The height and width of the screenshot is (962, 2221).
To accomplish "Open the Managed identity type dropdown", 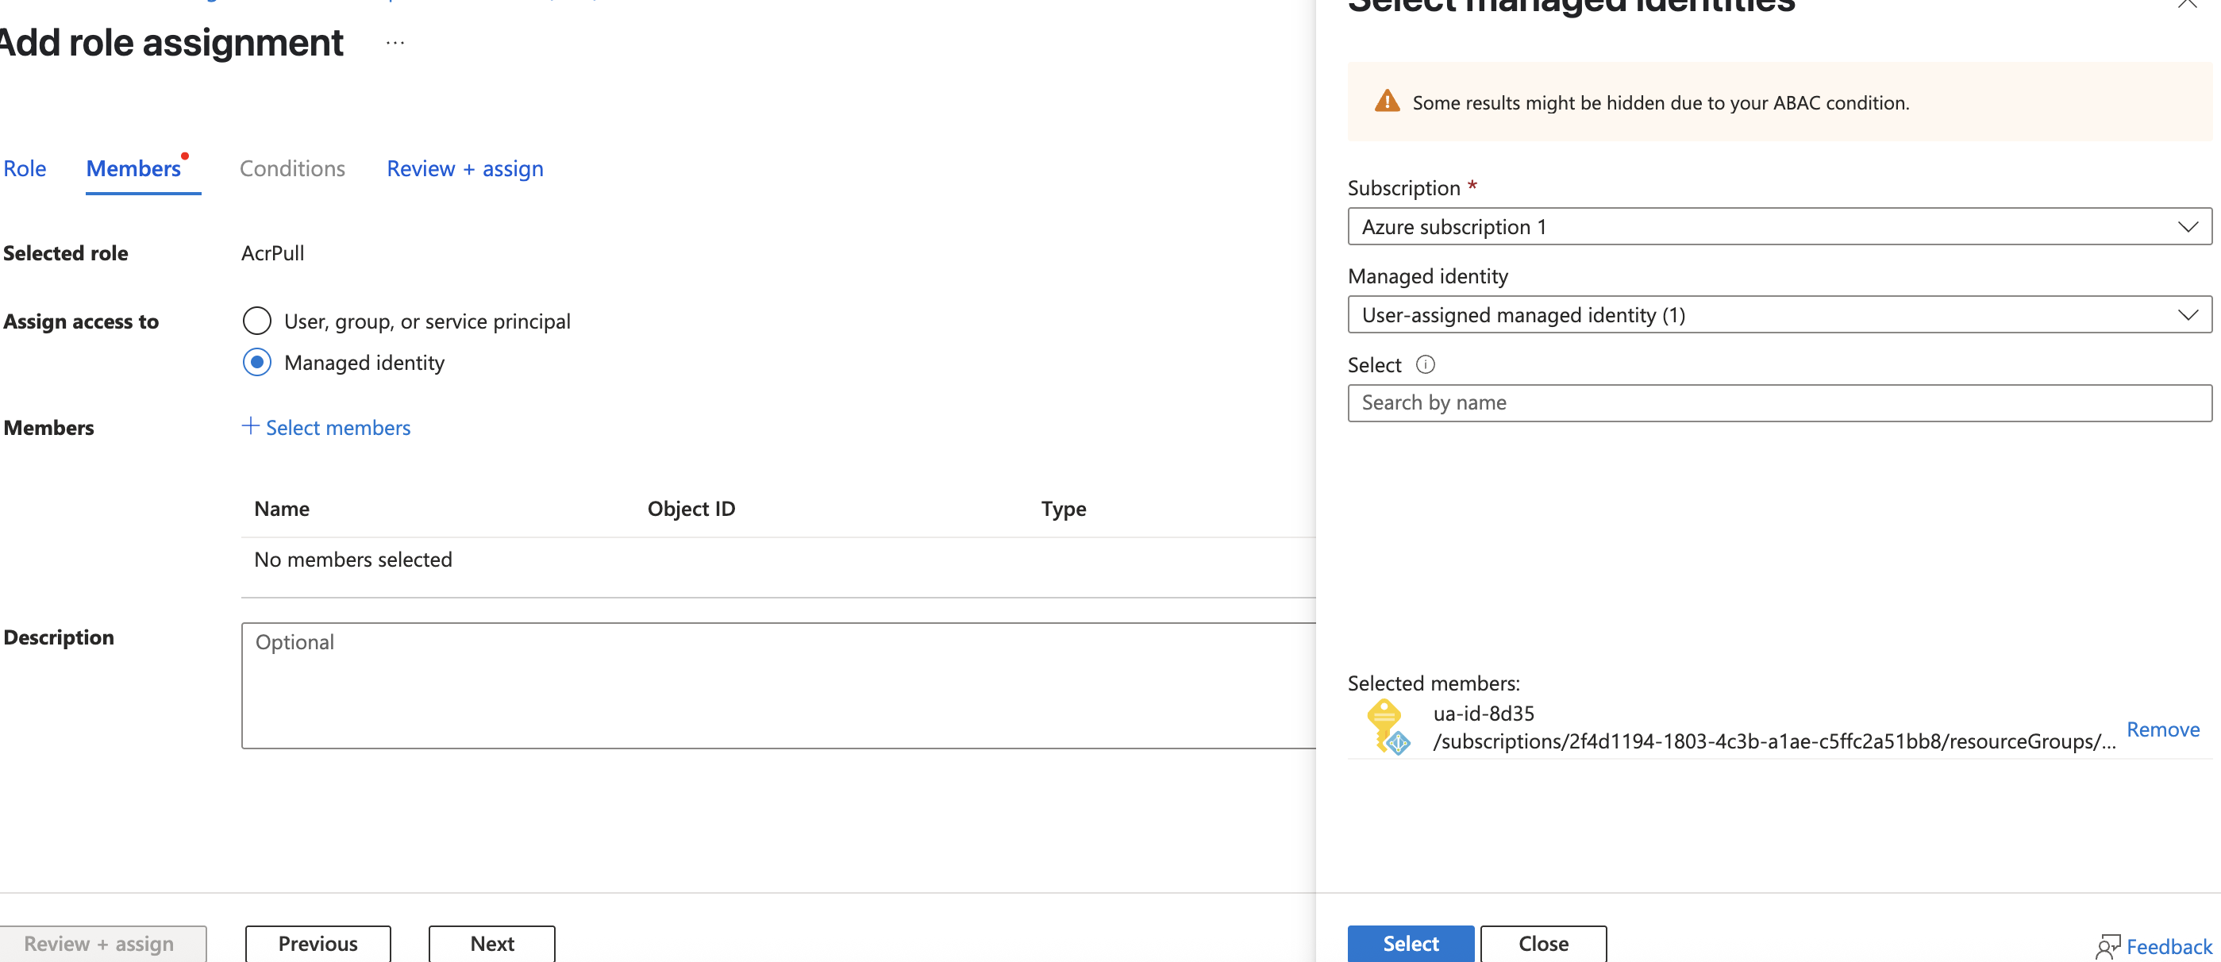I will (x=1779, y=314).
